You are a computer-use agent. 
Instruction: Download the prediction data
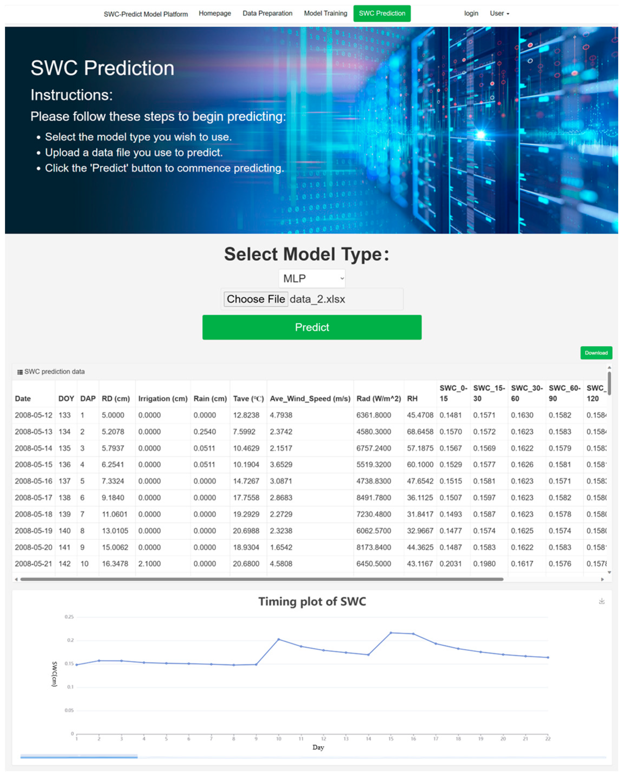[596, 352]
